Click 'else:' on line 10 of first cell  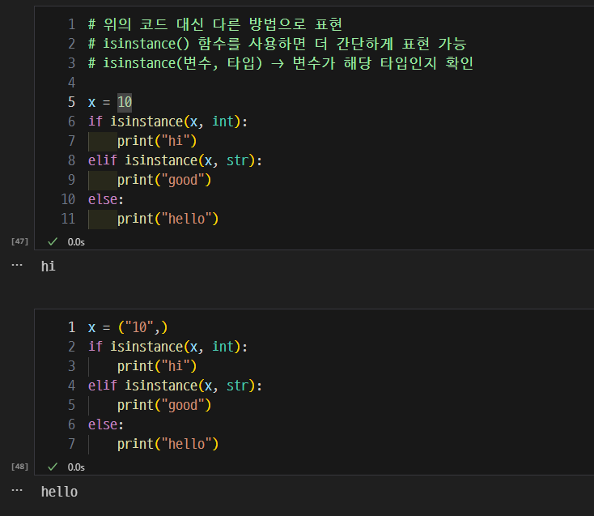(106, 199)
